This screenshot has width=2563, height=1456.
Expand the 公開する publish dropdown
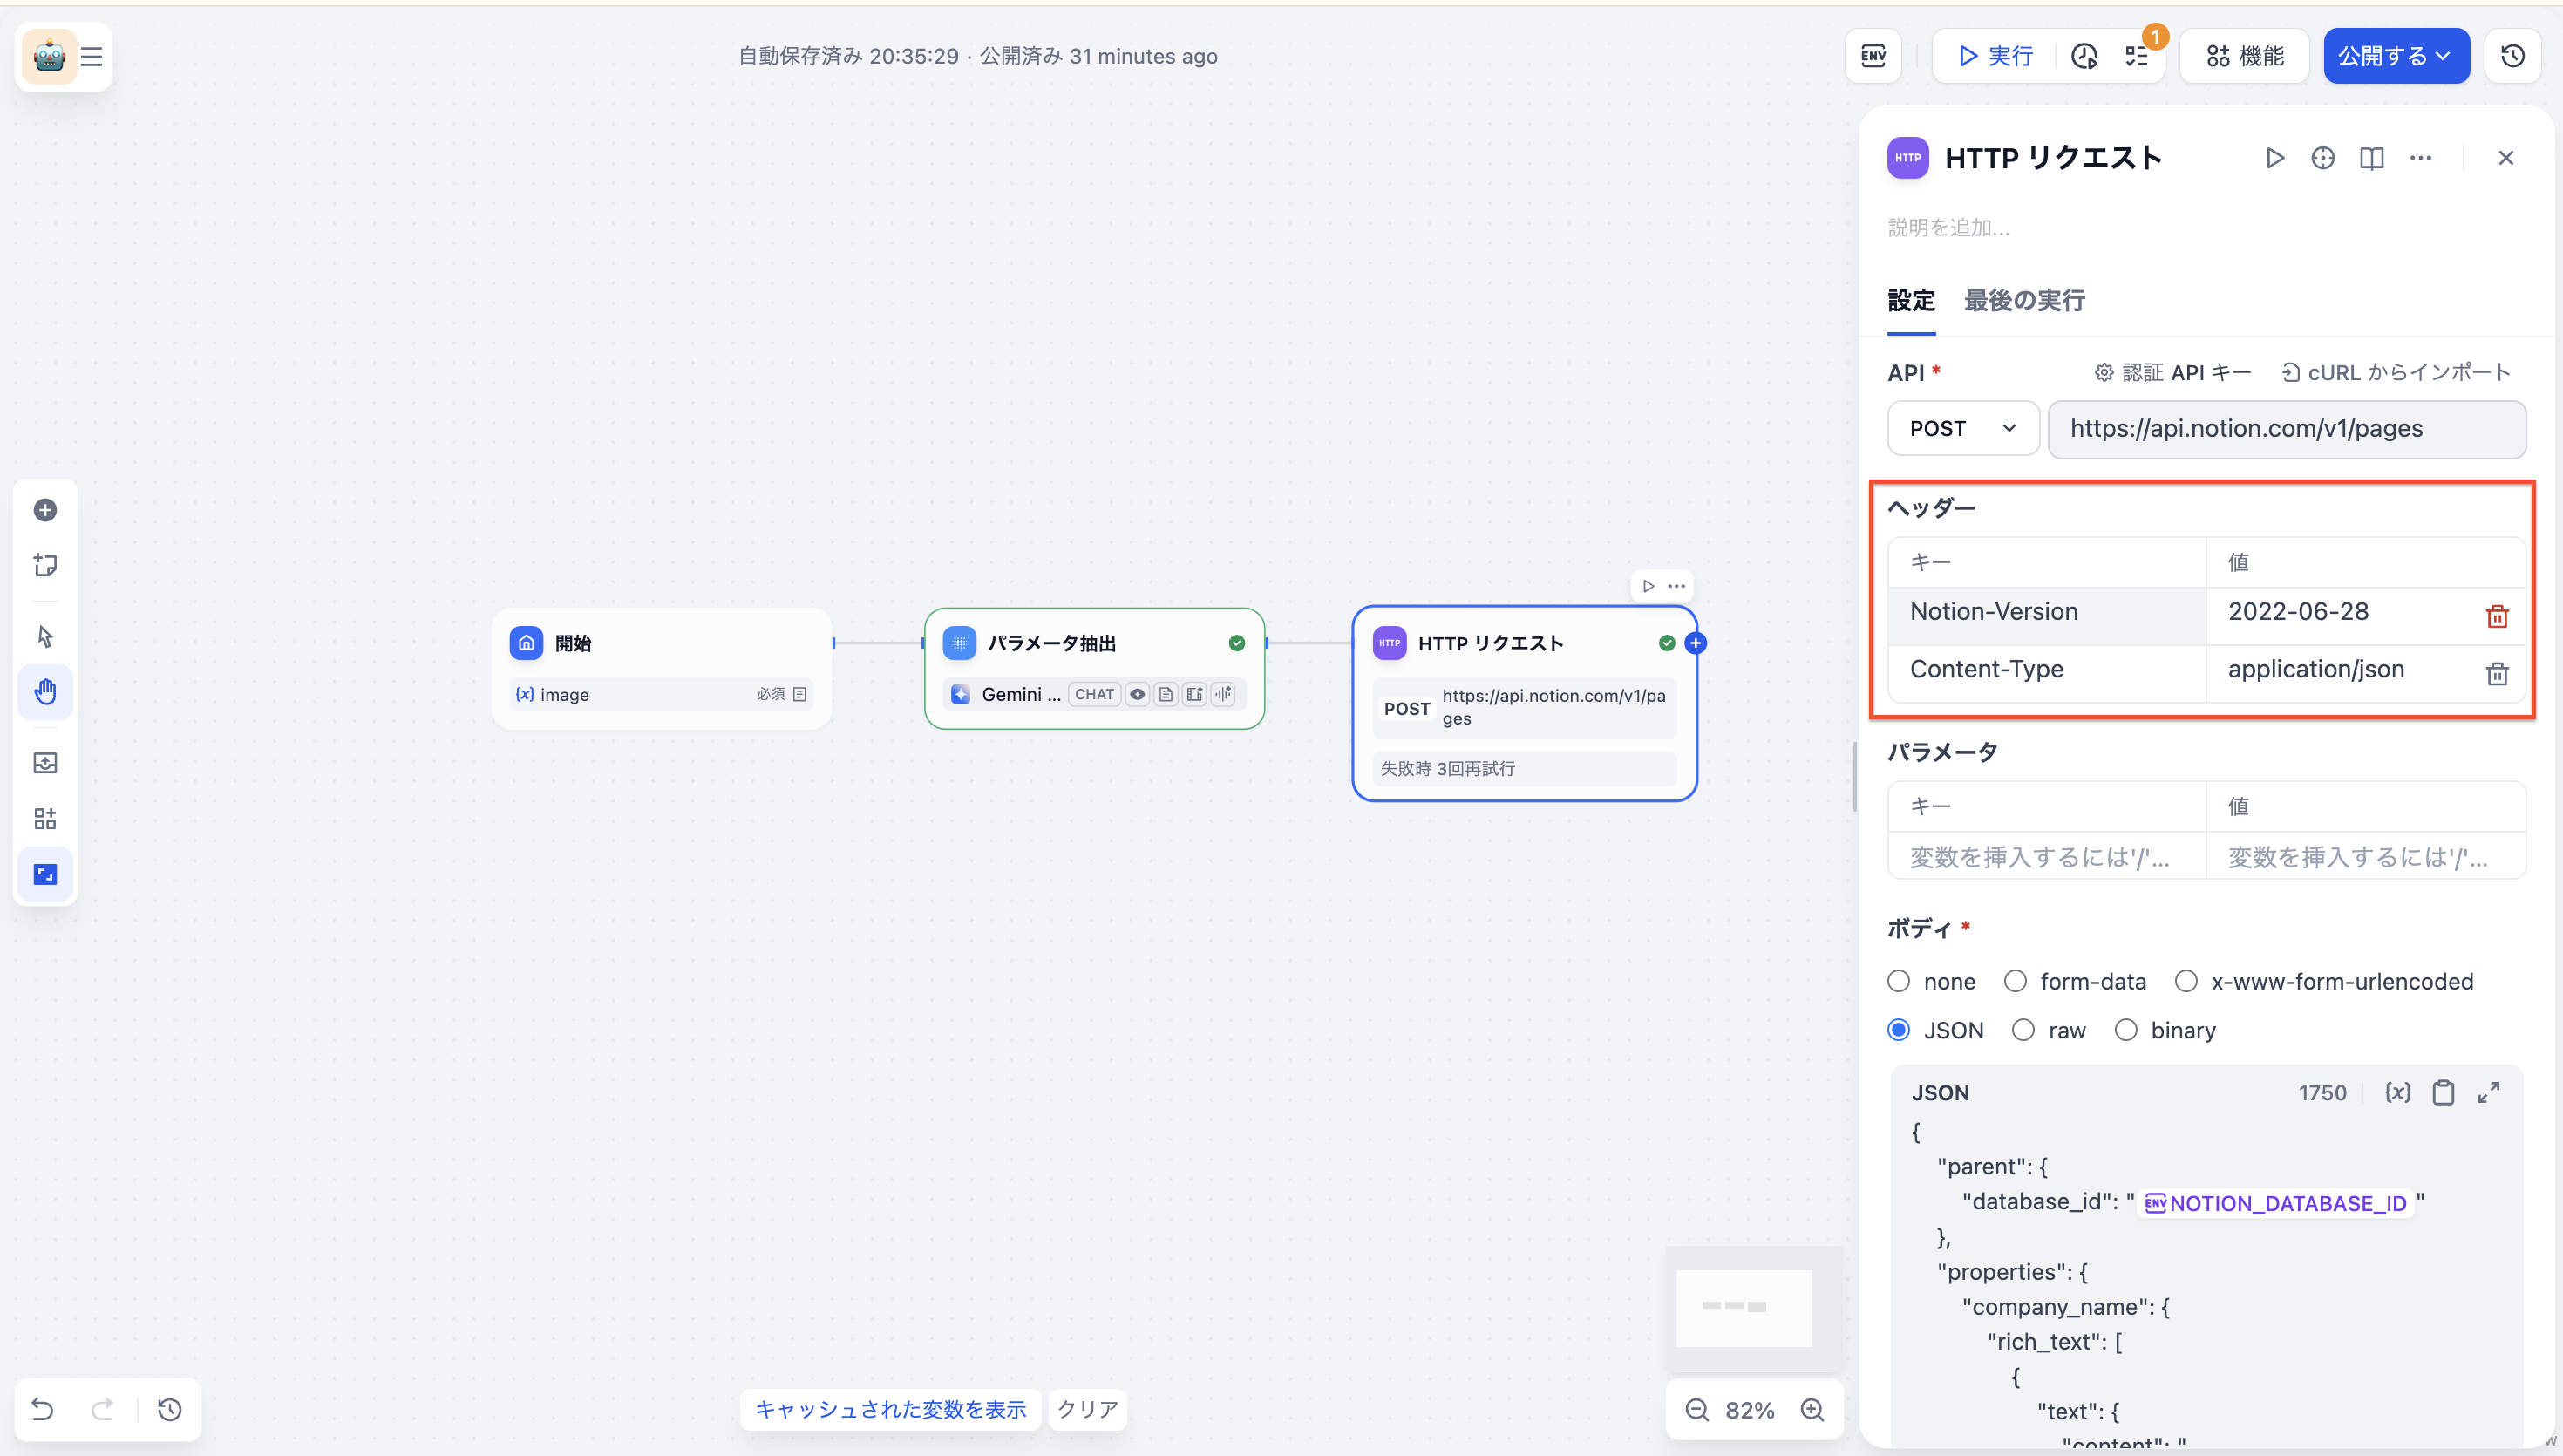[x=2395, y=56]
